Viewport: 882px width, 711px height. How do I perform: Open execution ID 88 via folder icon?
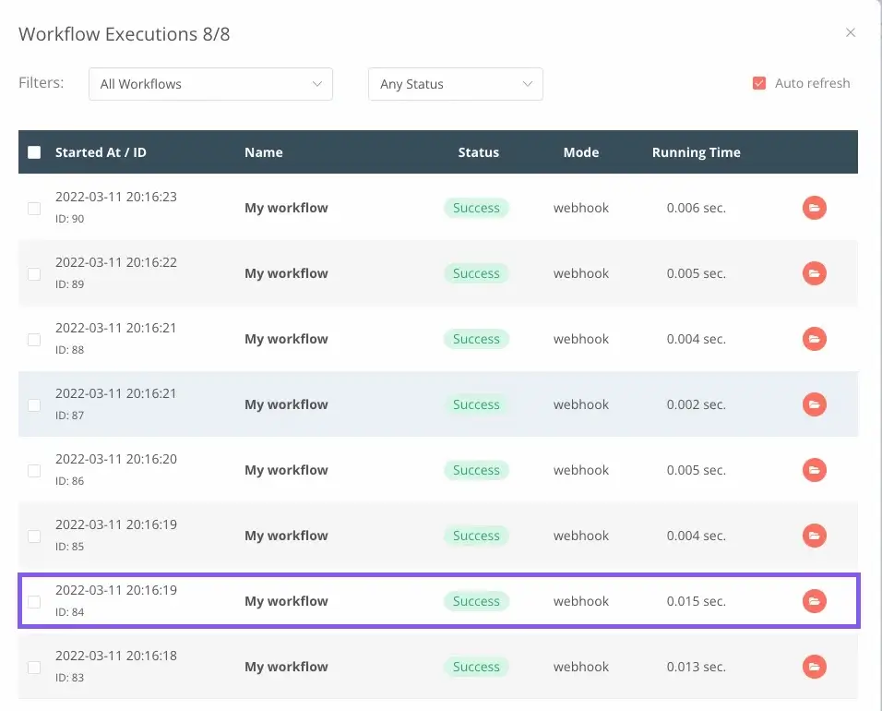point(814,339)
